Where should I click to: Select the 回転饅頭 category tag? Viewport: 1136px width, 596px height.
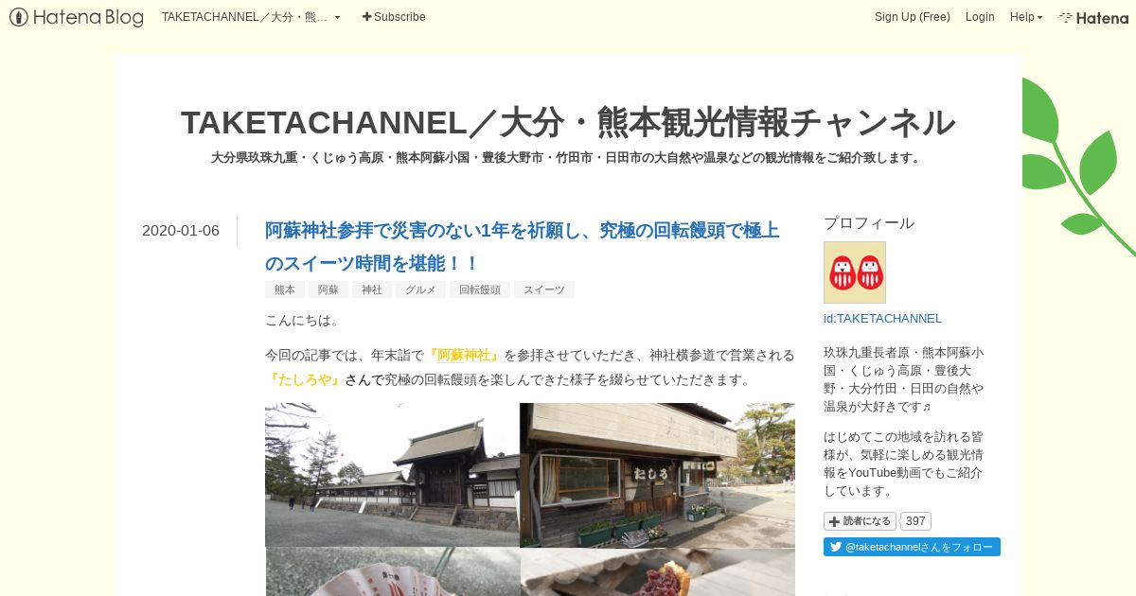480,289
